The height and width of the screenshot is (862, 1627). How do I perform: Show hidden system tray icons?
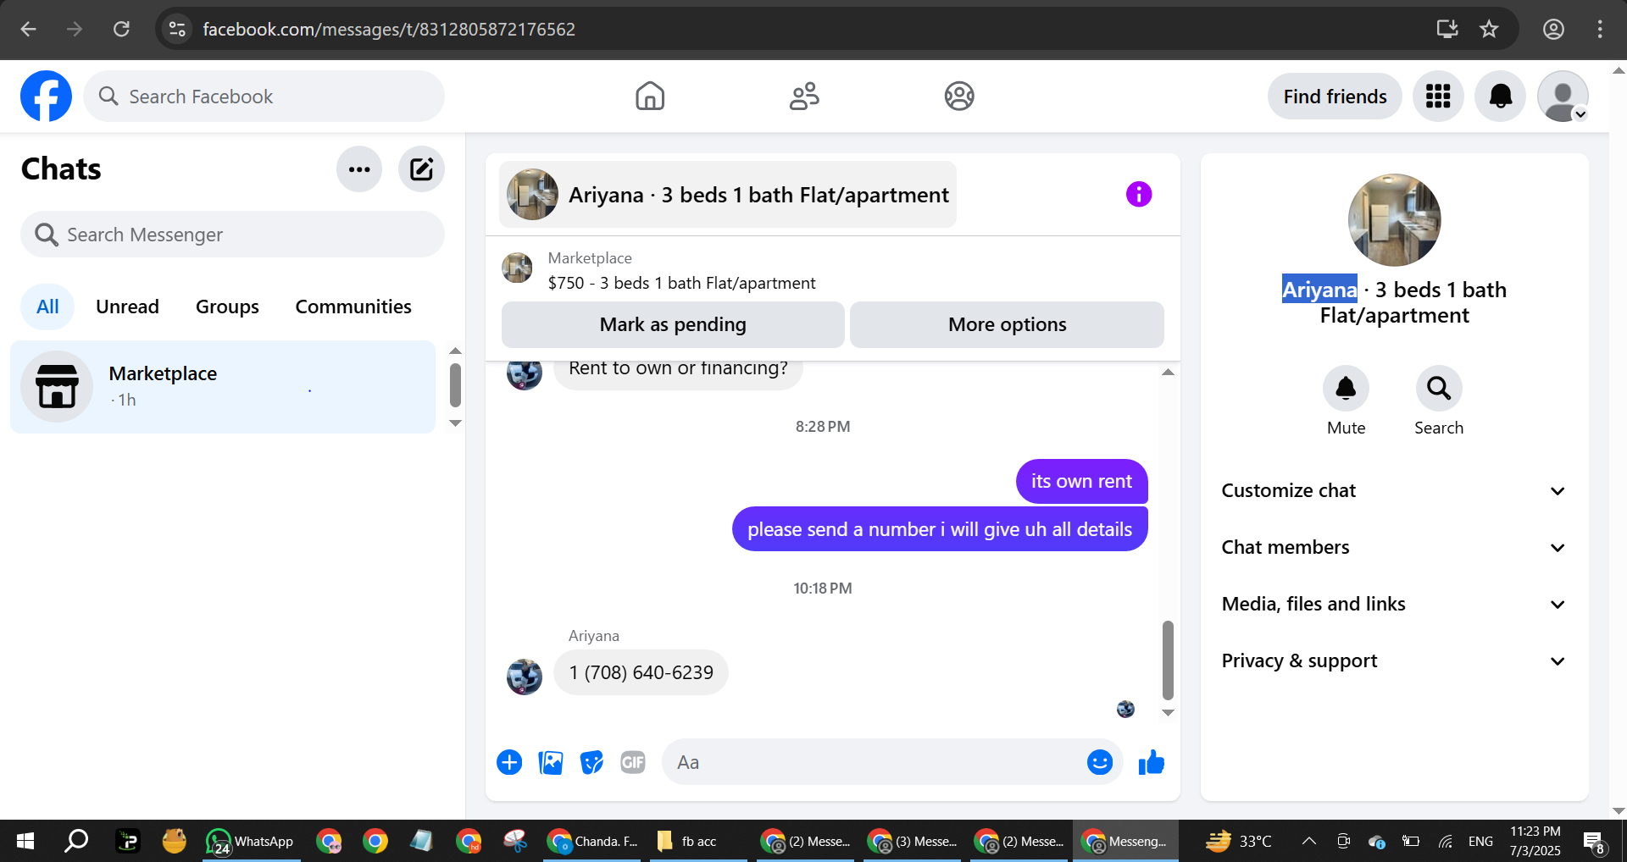[1308, 841]
